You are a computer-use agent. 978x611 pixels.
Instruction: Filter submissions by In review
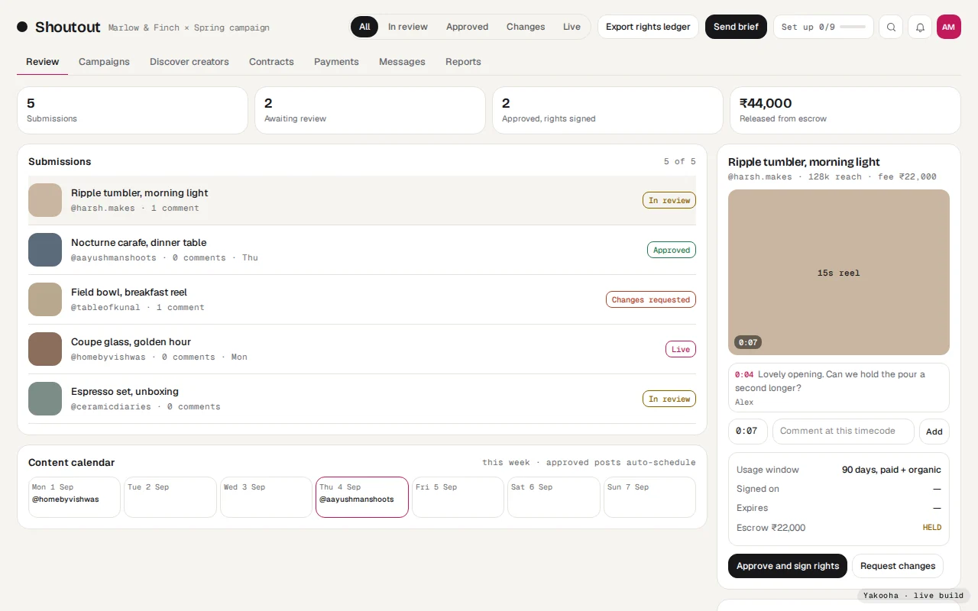[x=408, y=27]
